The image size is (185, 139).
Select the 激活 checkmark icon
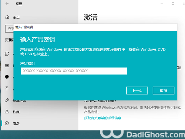pos(7,123)
